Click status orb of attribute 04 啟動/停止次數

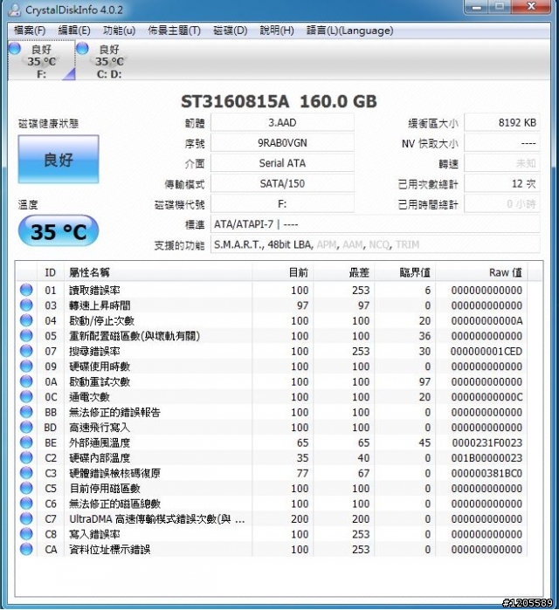tap(26, 320)
